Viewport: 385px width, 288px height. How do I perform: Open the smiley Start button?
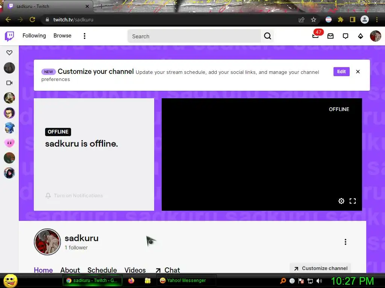tap(11, 280)
